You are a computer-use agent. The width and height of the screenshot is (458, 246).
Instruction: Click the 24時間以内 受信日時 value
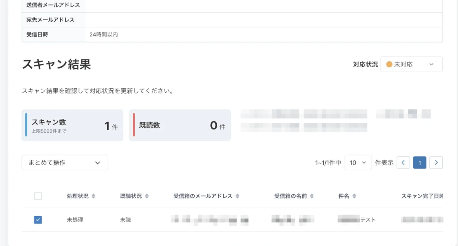[x=104, y=34]
